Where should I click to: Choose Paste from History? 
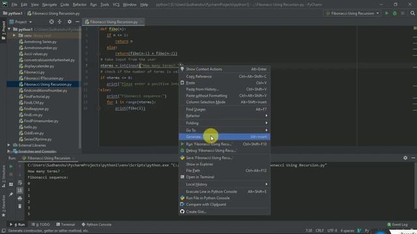pyautogui.click(x=224, y=89)
